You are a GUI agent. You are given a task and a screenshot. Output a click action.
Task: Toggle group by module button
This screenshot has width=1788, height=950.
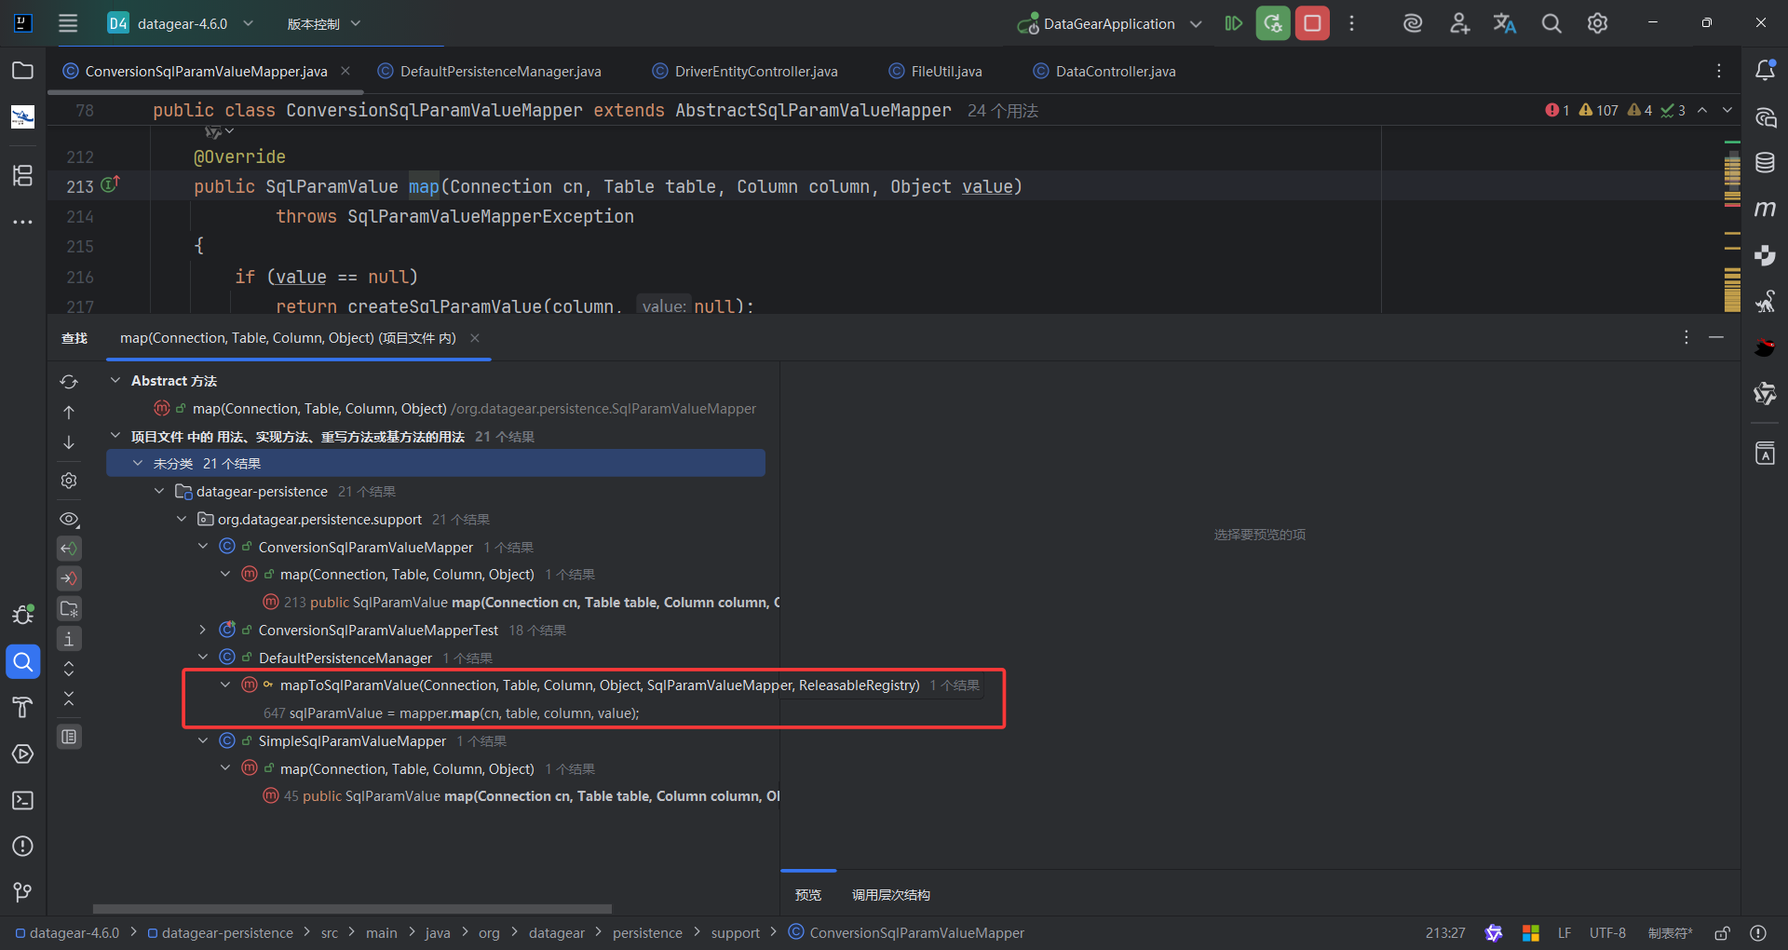pos(69,609)
